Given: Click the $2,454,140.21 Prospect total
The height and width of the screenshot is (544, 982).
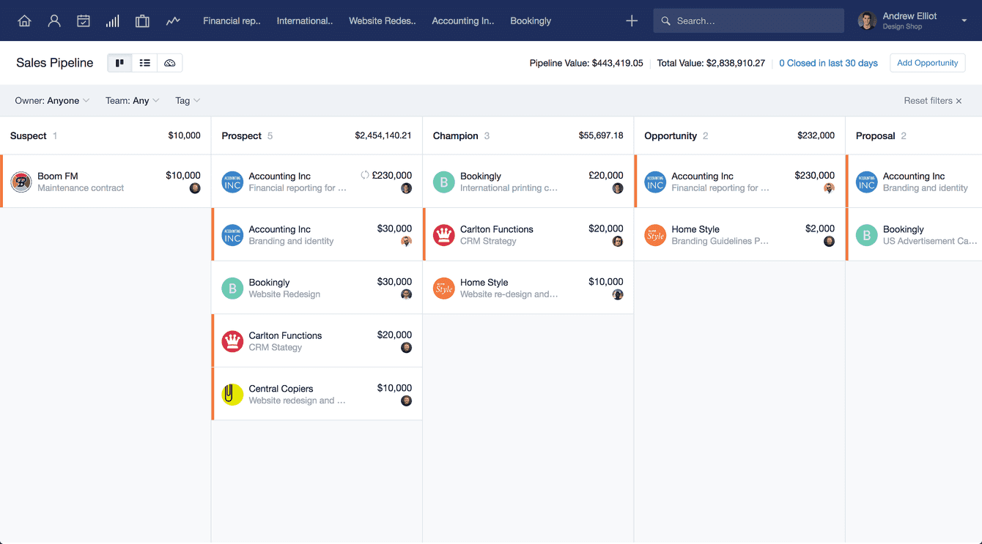Looking at the screenshot, I should [383, 135].
